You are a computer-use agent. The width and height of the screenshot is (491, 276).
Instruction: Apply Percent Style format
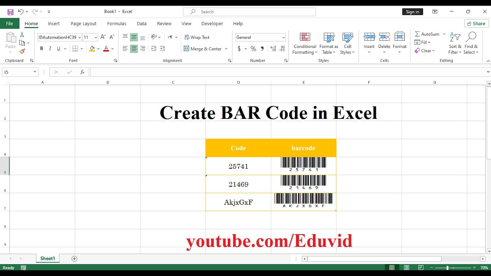pyautogui.click(x=253, y=49)
